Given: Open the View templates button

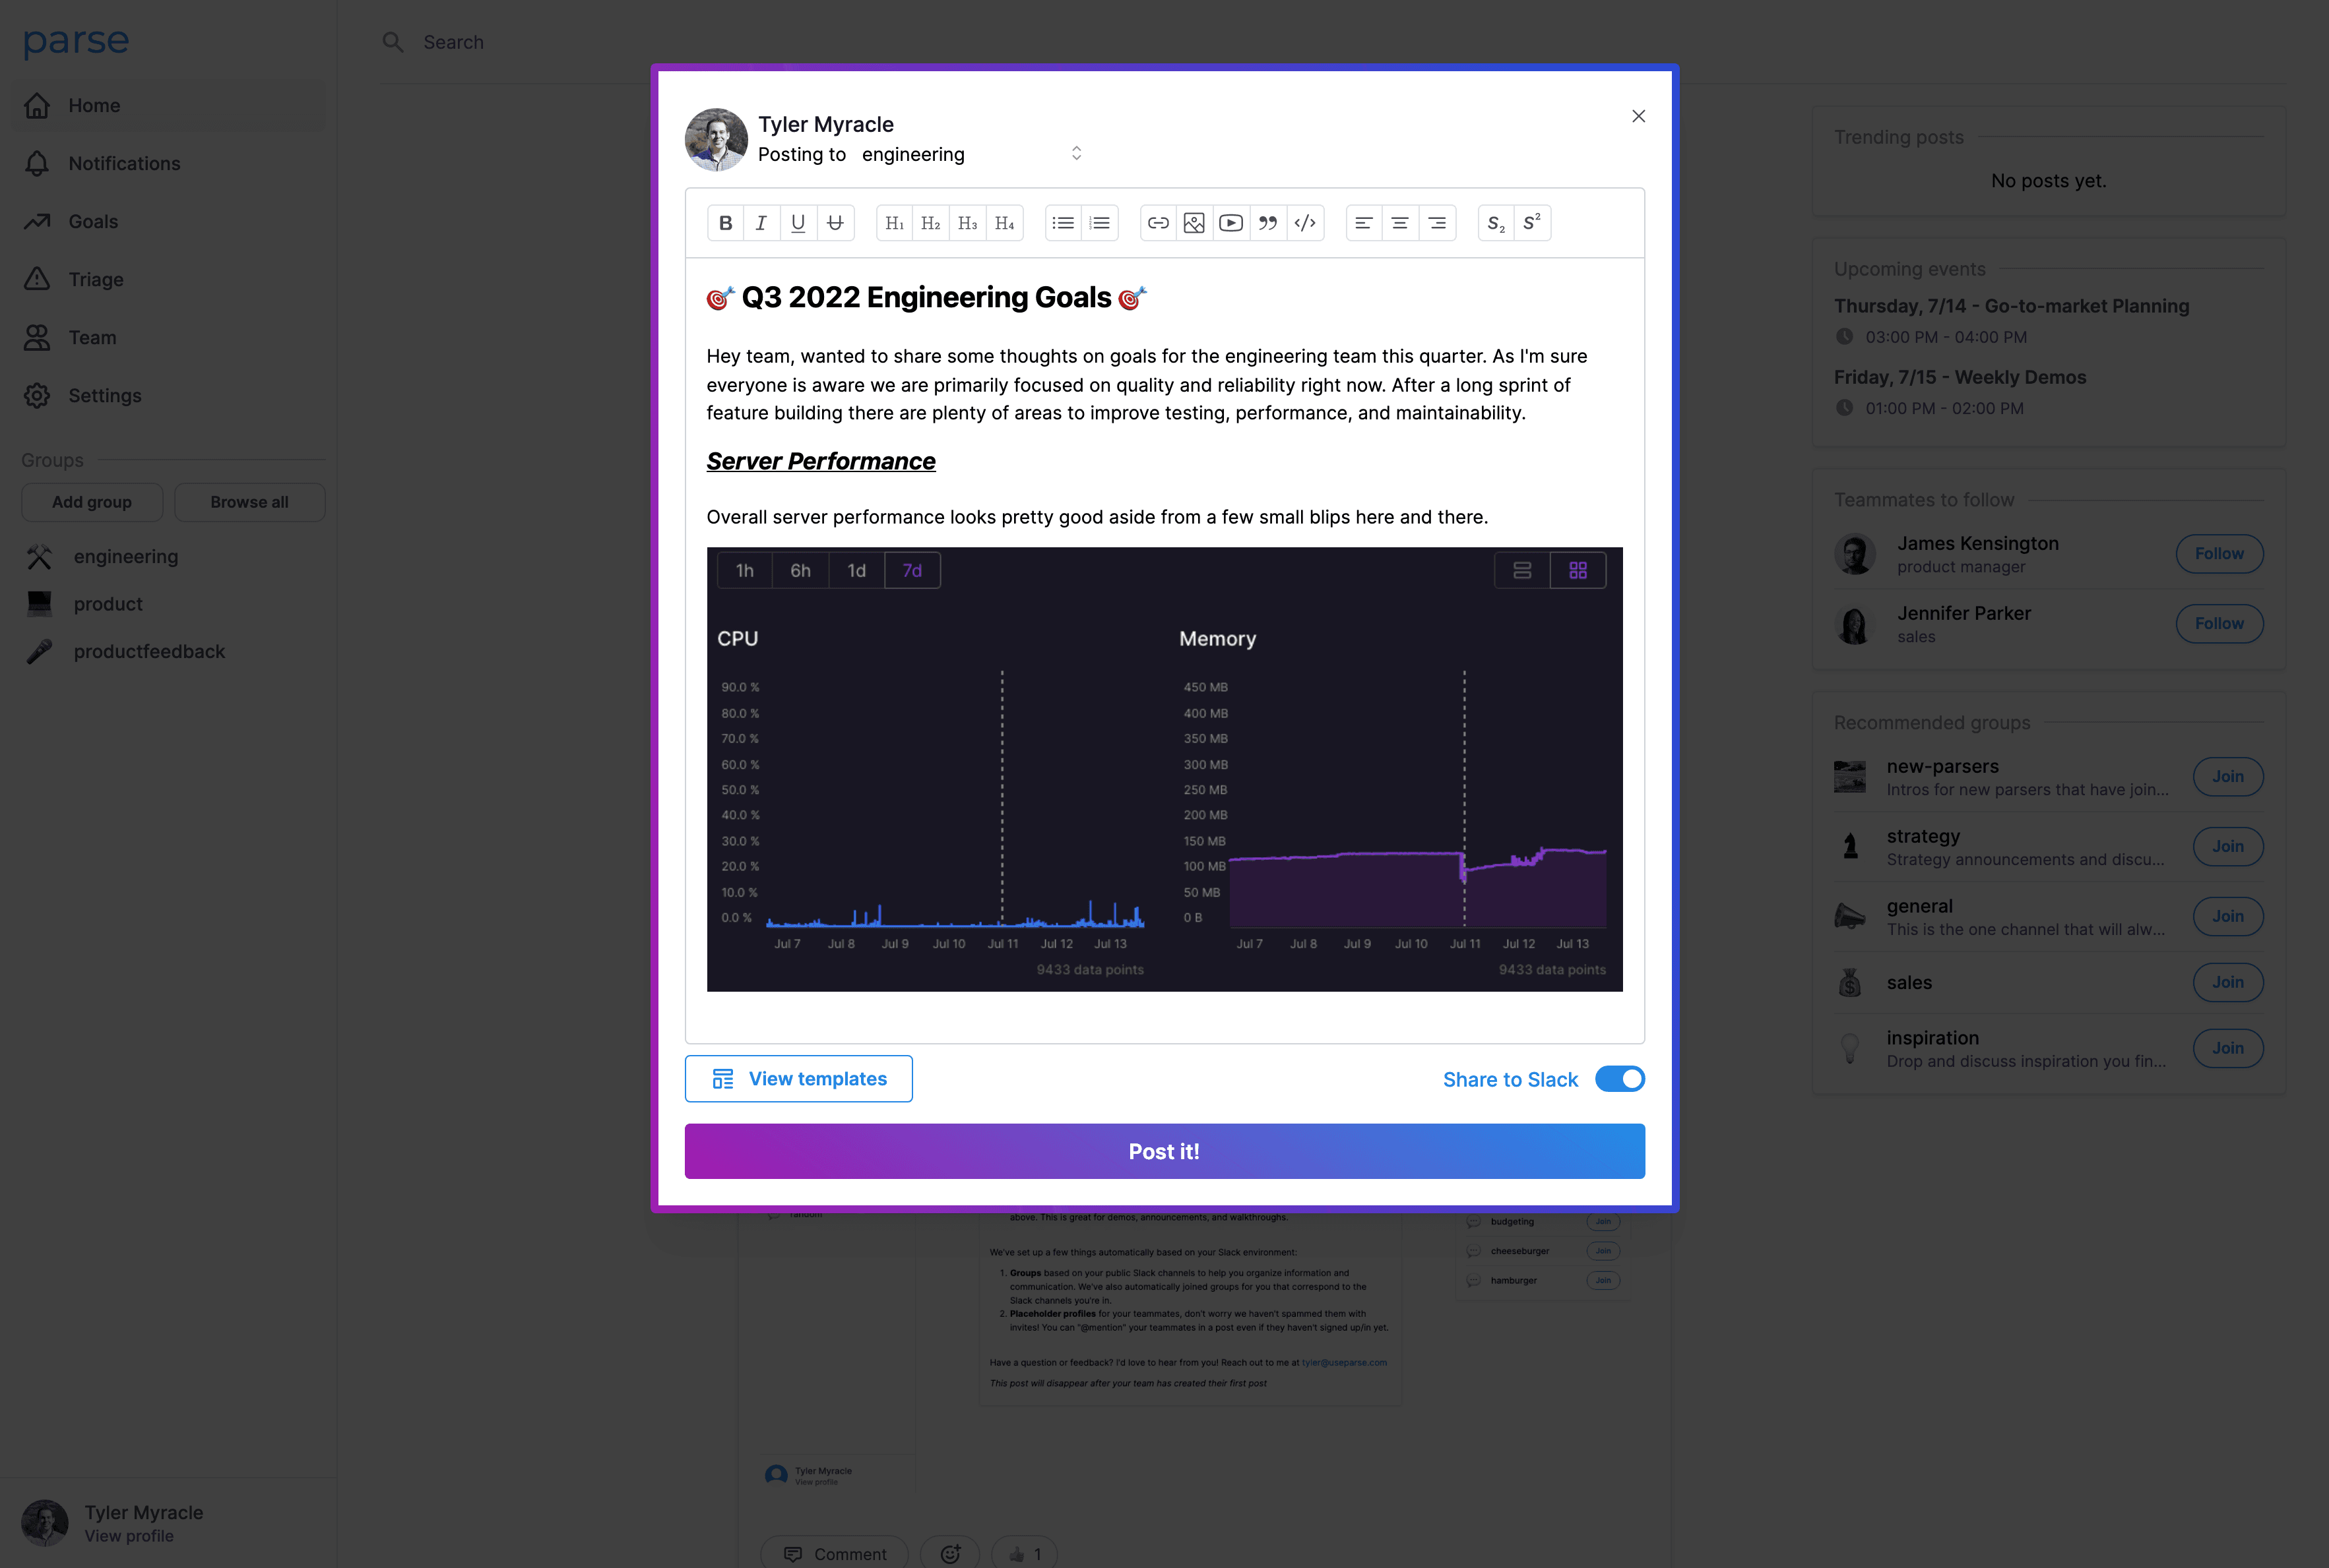Looking at the screenshot, I should point(798,1079).
